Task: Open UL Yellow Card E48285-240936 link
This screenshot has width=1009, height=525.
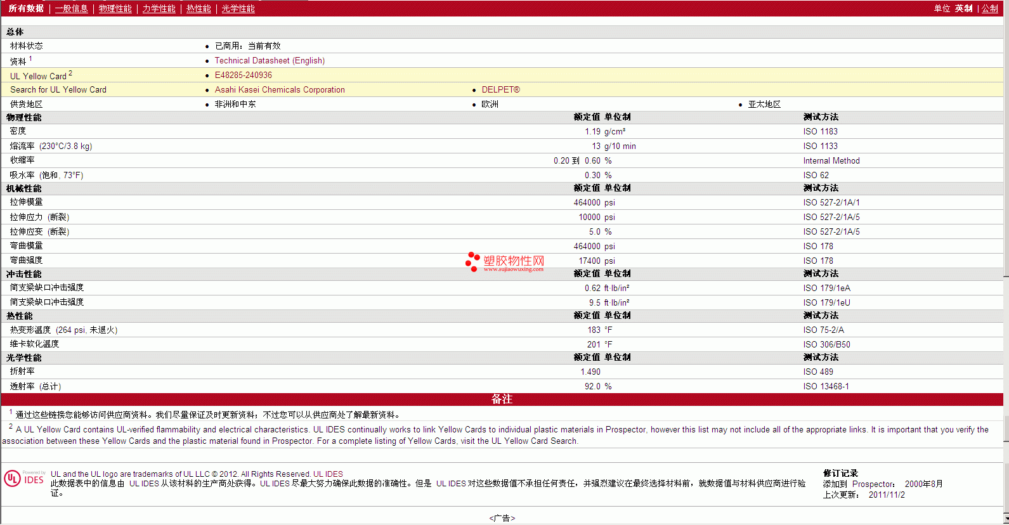Action: point(244,75)
